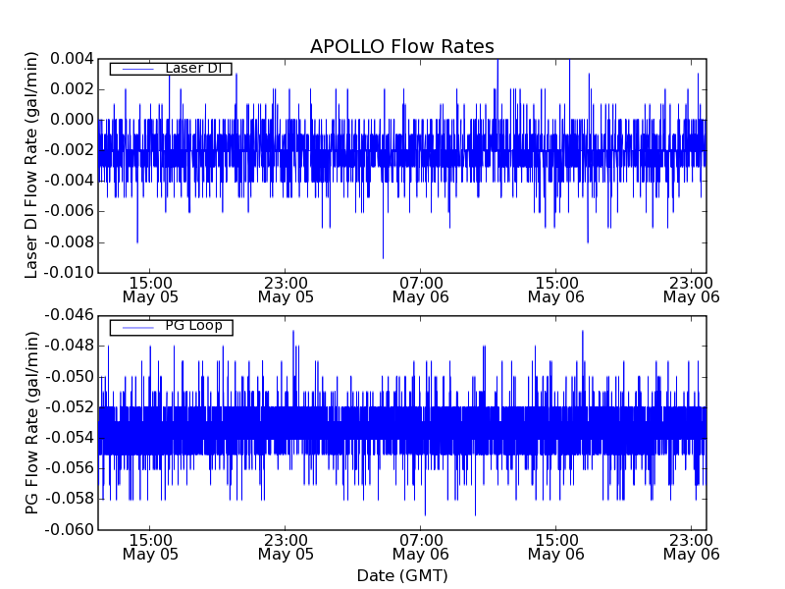Click the PG Flow Rate y-axis label
The width and height of the screenshot is (785, 589).
[32, 422]
